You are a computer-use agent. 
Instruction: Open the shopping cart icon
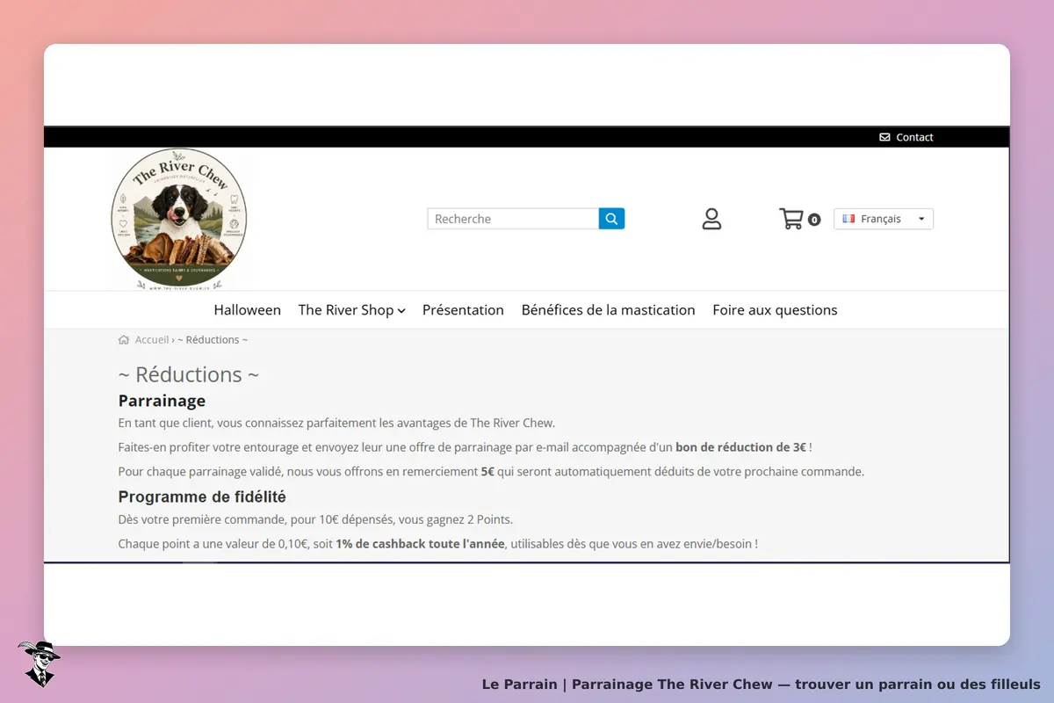click(x=791, y=219)
